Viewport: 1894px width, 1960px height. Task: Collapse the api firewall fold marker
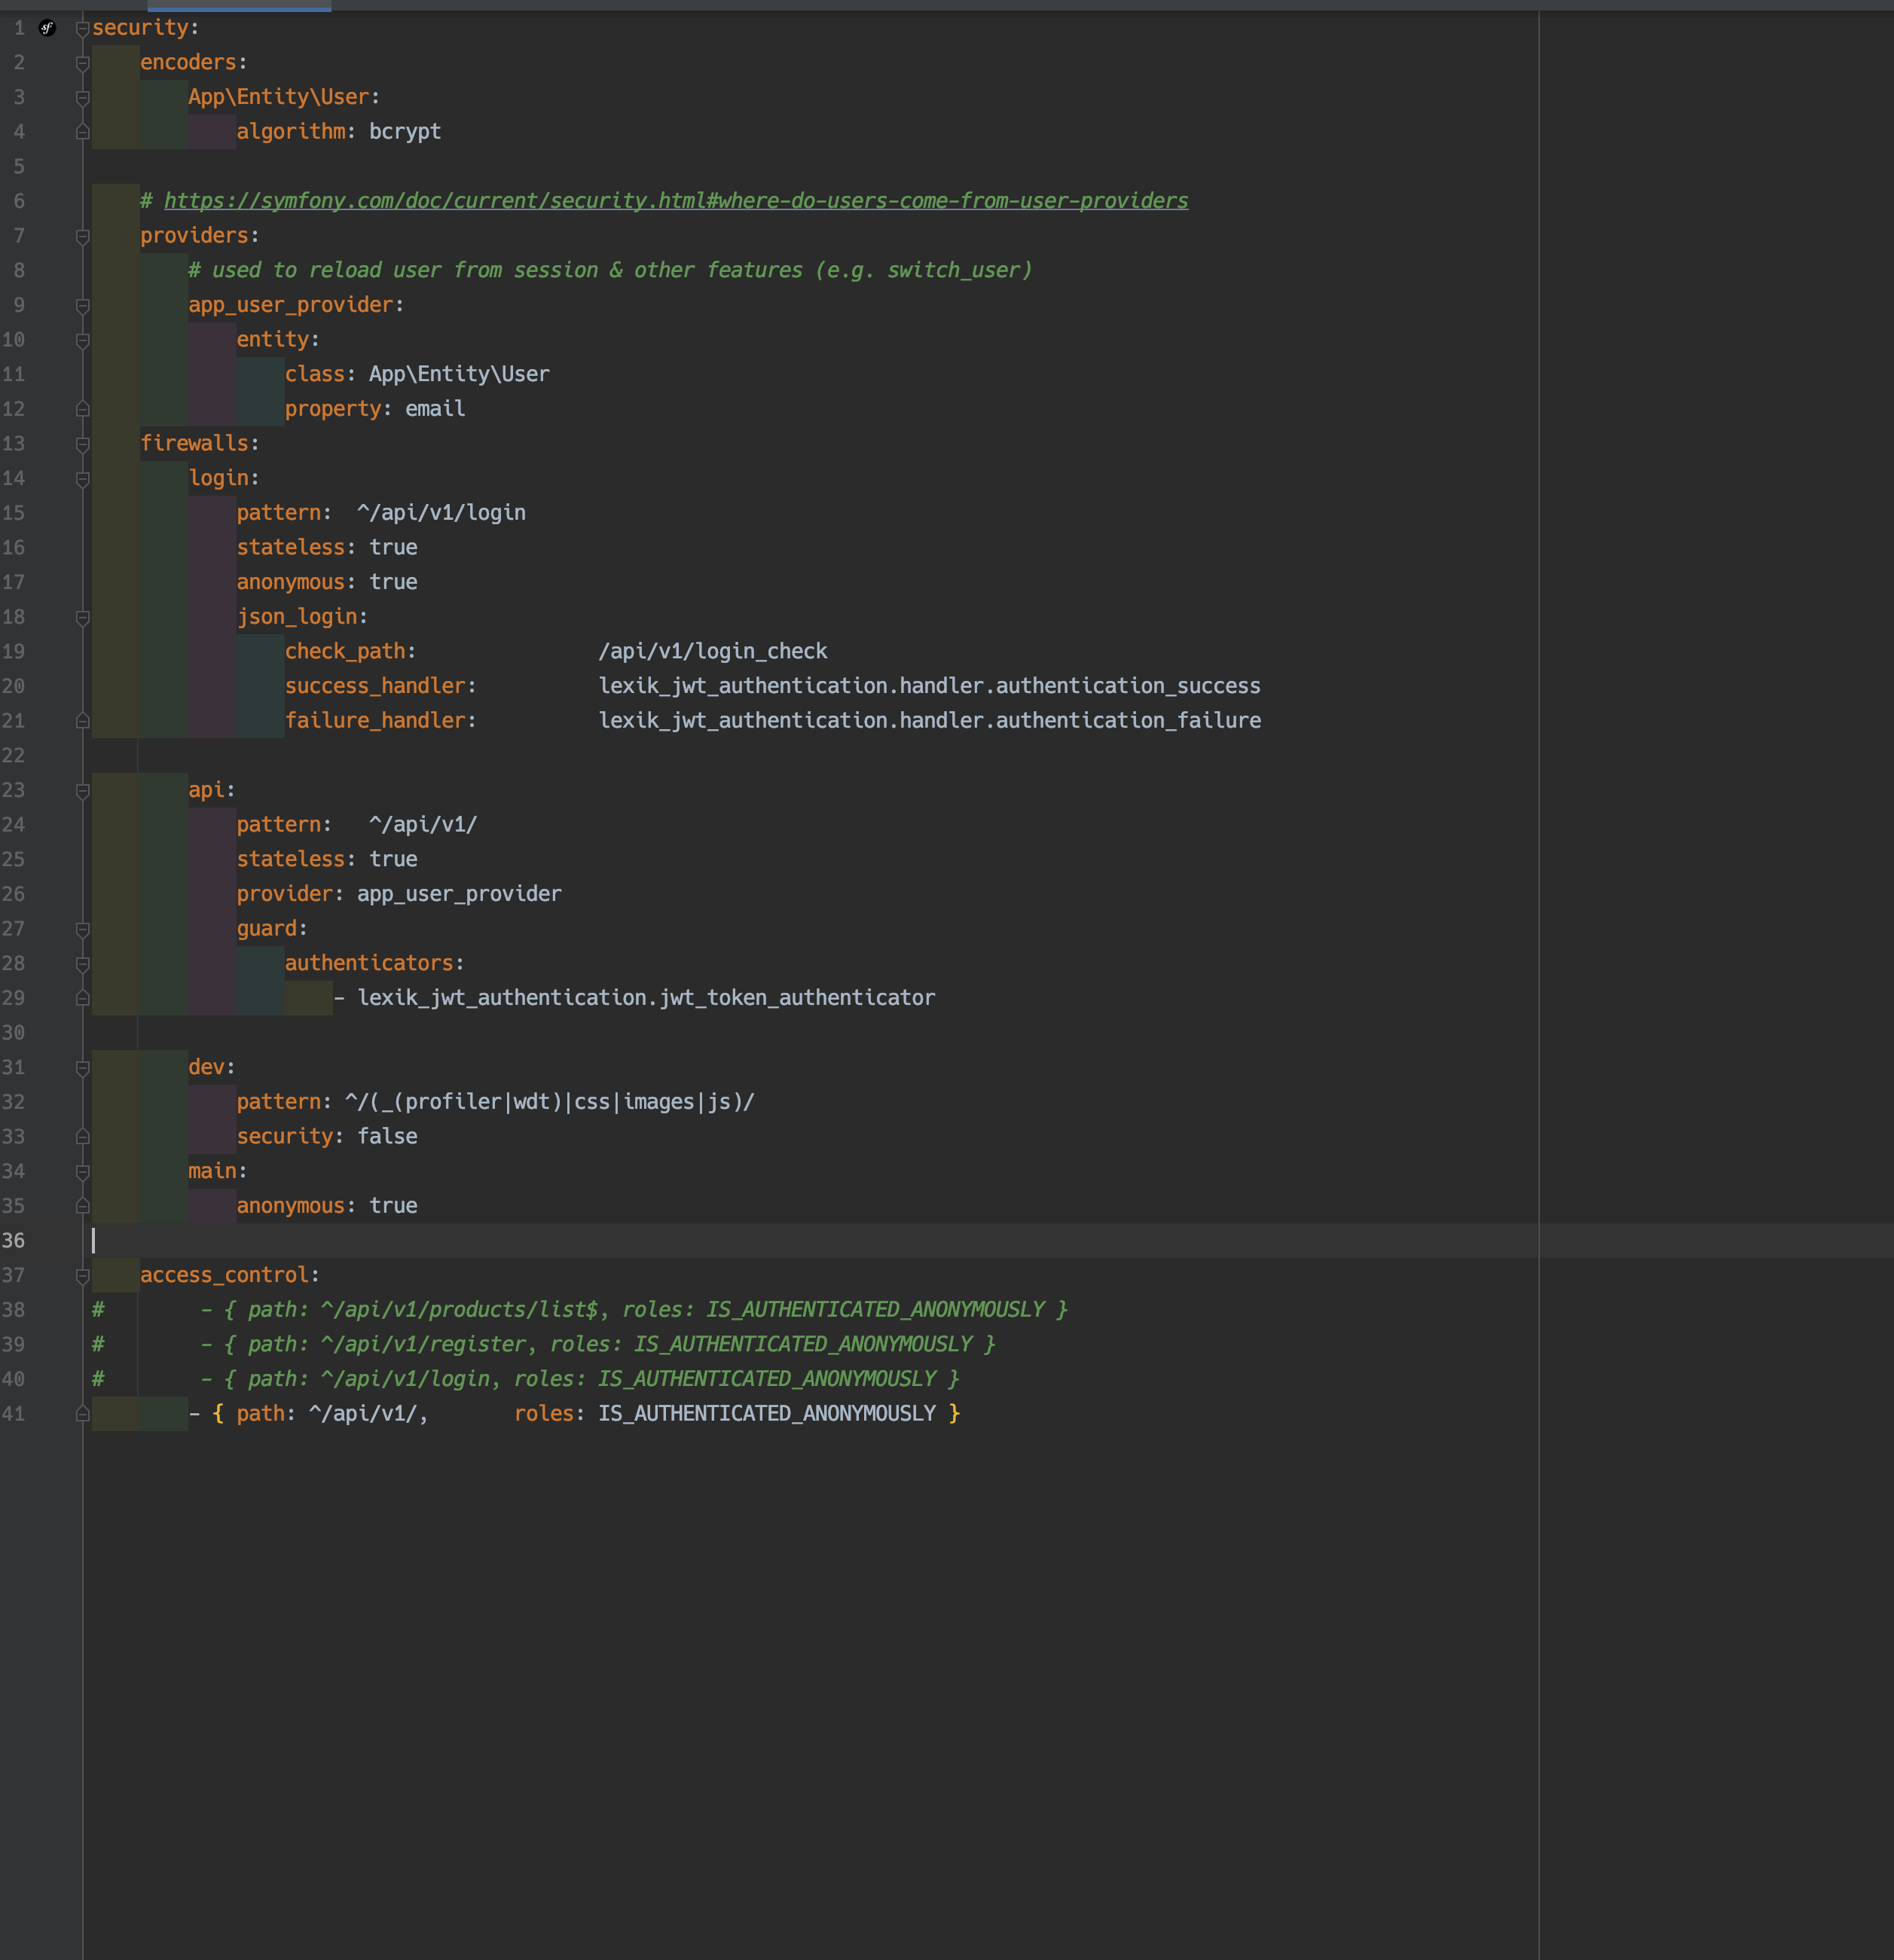point(83,791)
